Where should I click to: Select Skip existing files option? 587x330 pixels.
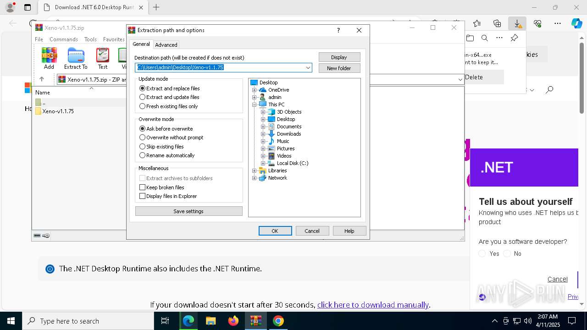tap(161, 147)
